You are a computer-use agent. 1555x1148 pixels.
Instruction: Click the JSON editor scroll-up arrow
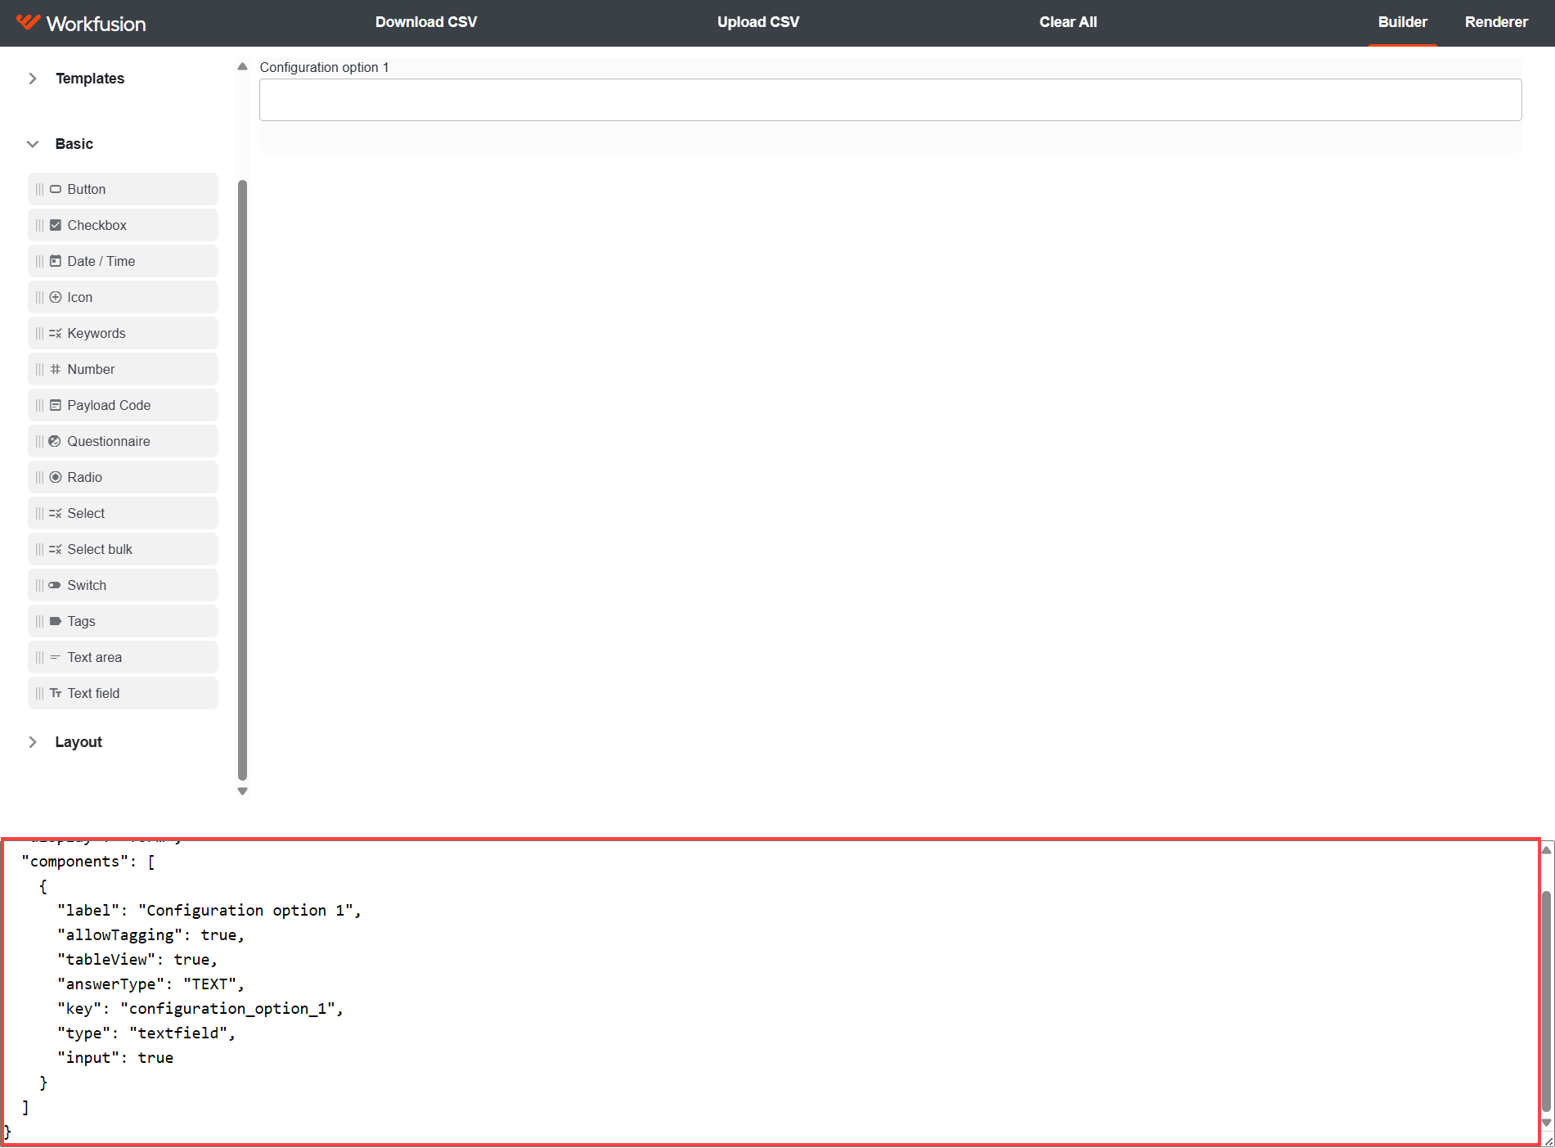1546,850
